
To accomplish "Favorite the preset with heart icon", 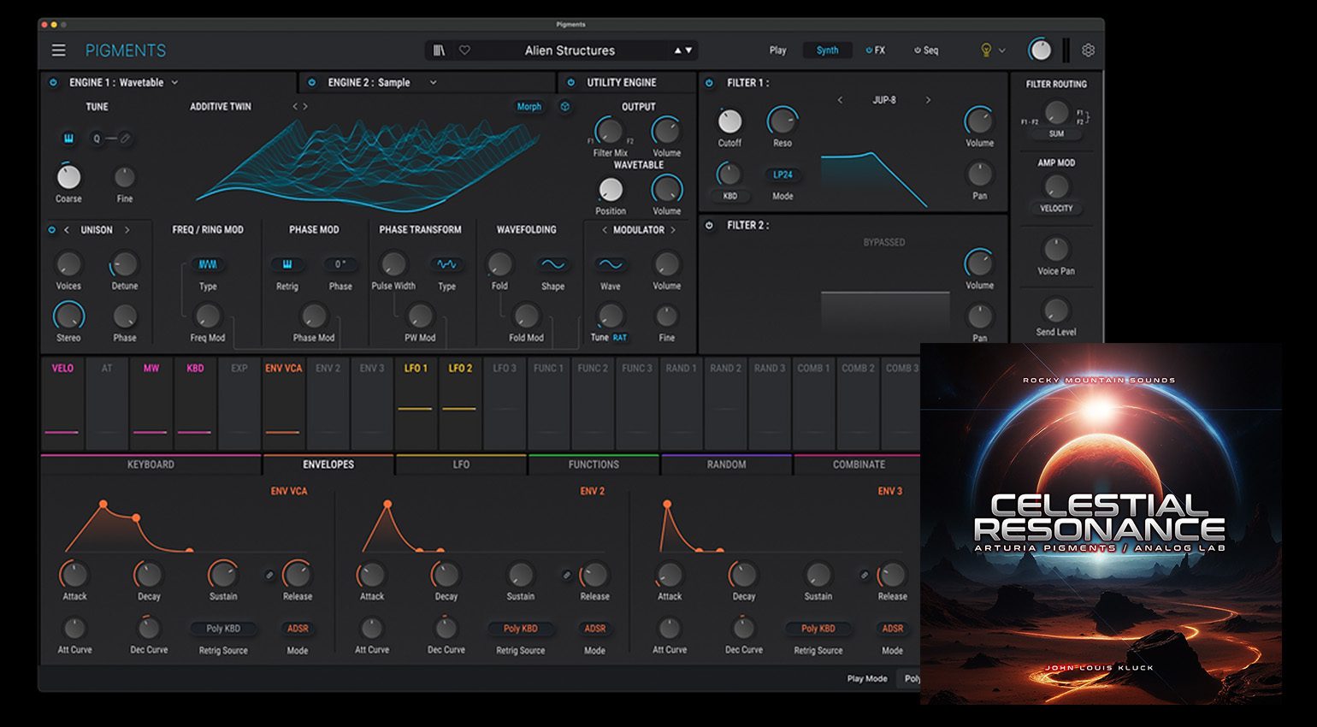I will point(464,50).
